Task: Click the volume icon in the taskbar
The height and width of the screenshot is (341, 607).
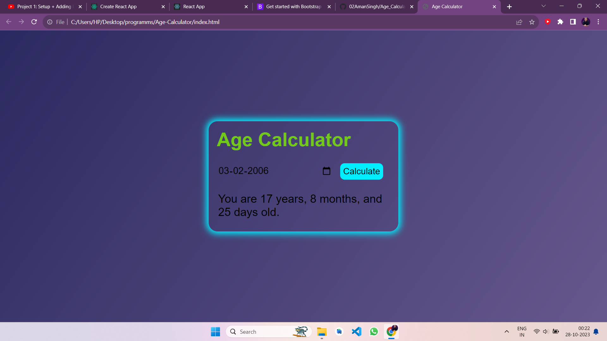Action: pyautogui.click(x=546, y=332)
